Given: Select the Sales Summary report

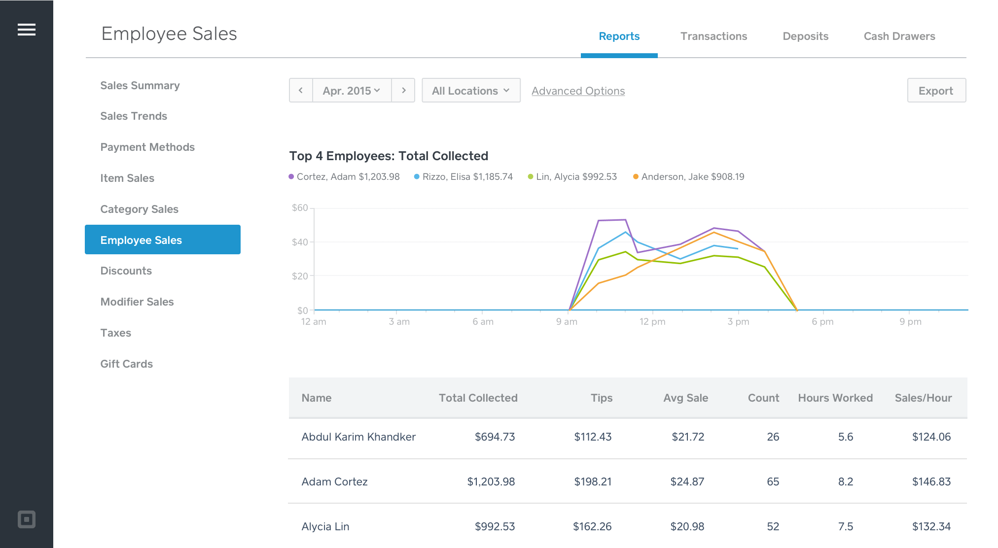Looking at the screenshot, I should click(140, 85).
